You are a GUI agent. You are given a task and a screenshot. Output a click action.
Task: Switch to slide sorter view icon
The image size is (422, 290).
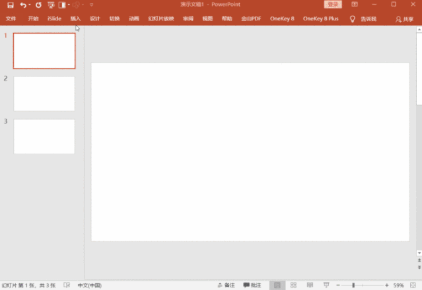[x=293, y=285]
